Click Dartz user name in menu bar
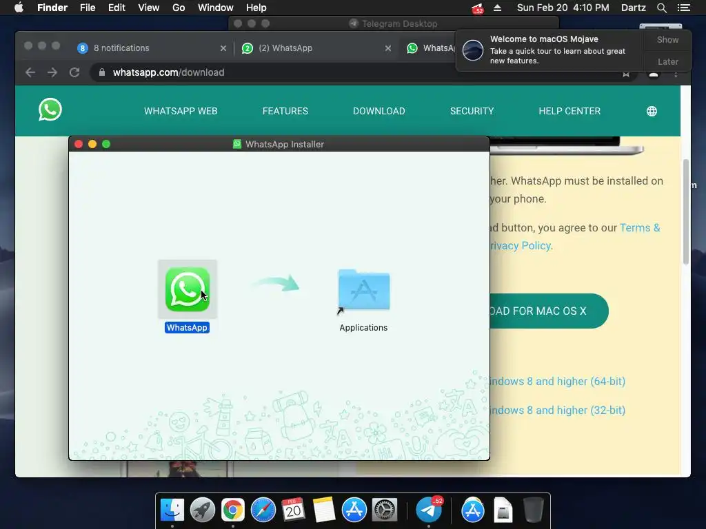 pyautogui.click(x=633, y=8)
